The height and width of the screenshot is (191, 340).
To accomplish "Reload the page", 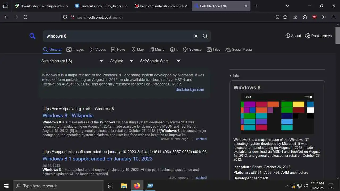I will click(25, 17).
